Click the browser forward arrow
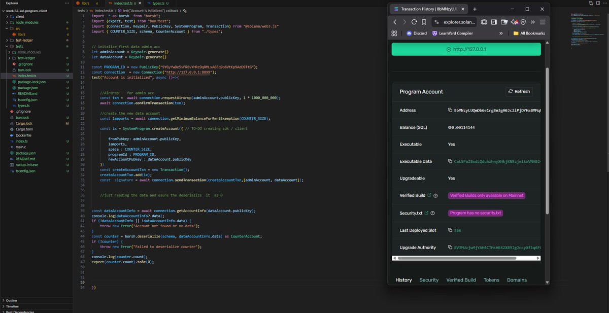609x313 pixels. tap(404, 22)
